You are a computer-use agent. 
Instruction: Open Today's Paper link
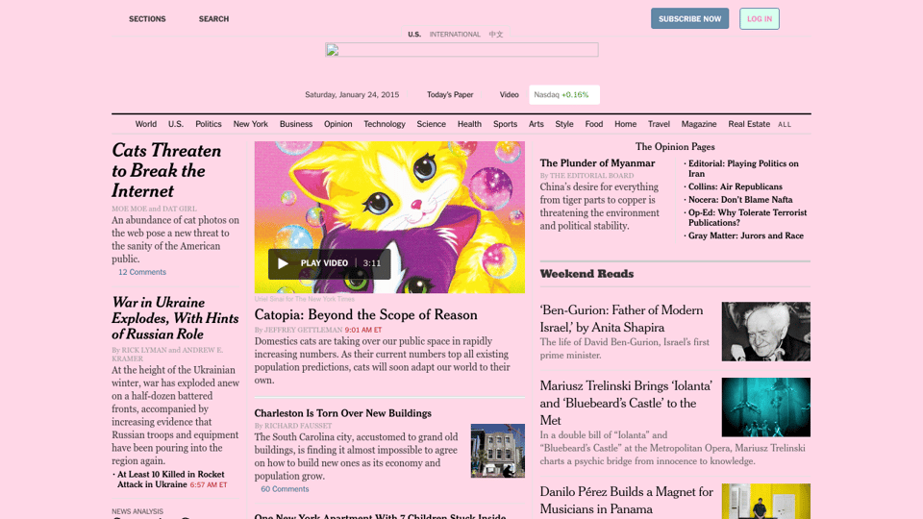pyautogui.click(x=450, y=95)
